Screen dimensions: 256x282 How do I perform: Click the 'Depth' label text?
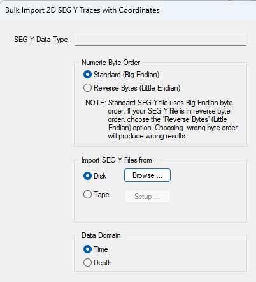(x=103, y=263)
